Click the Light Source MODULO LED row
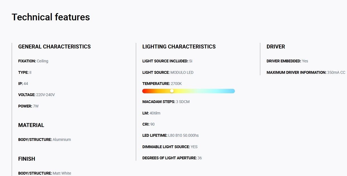Image resolution: width=347 pixels, height=176 pixels. click(168, 72)
